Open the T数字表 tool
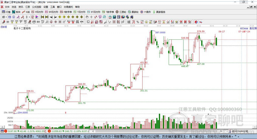The height and width of the screenshot is (139, 257). 108,12
